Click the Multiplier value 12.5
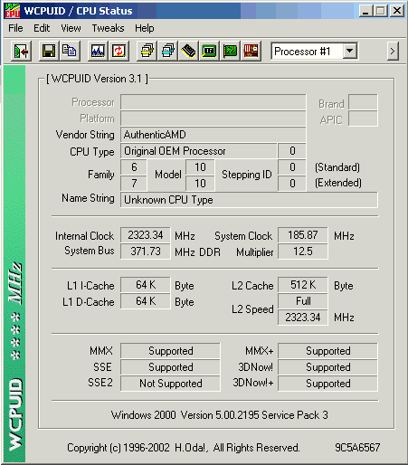 [x=303, y=251]
